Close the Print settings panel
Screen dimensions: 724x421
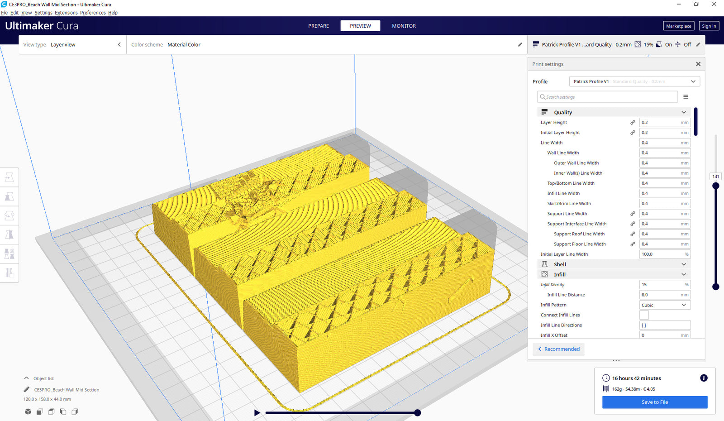[698, 64]
